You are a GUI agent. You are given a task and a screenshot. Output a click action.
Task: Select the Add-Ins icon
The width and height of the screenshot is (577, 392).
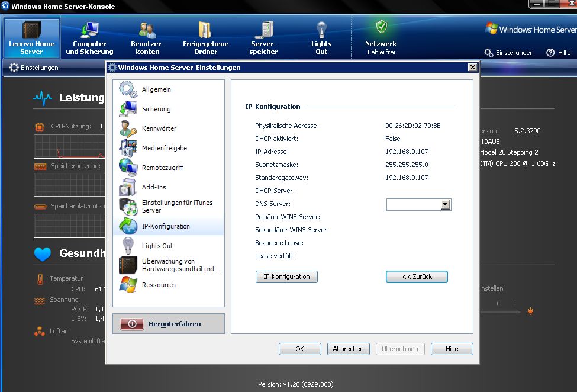(x=128, y=187)
